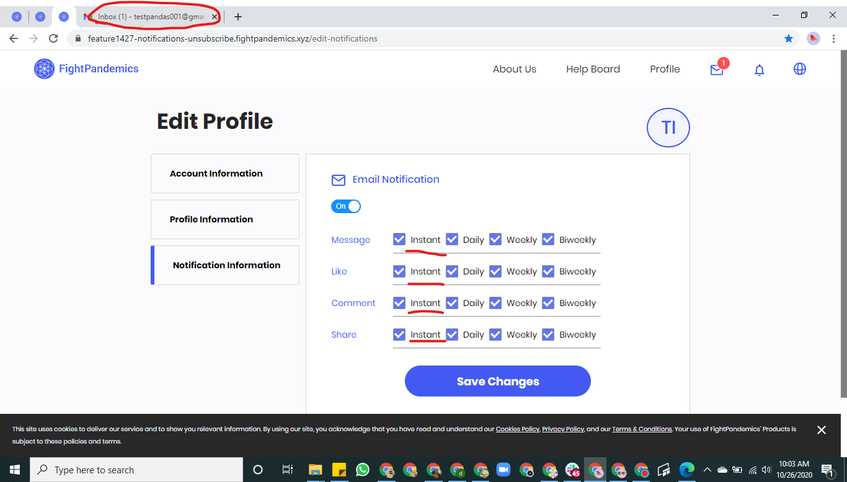Image resolution: width=847 pixels, height=482 pixels.
Task: Switch to the Gmail Inbox tab
Action: pos(151,17)
